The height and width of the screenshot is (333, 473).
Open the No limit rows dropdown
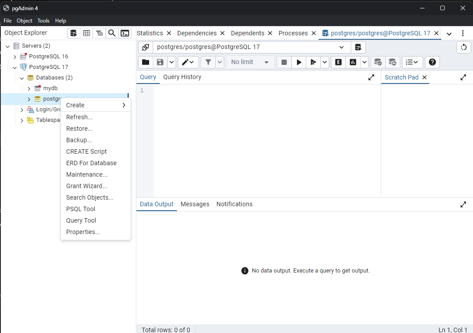pyautogui.click(x=250, y=62)
